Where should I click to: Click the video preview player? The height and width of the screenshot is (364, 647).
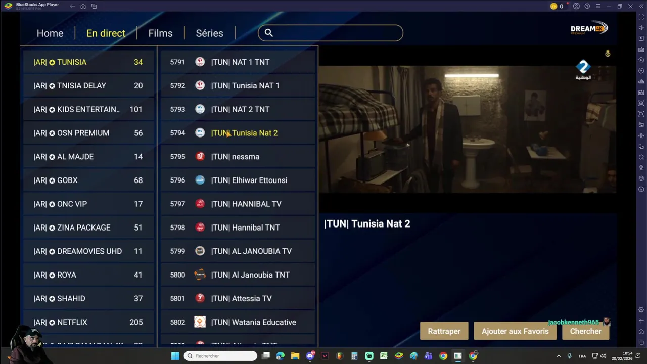tap(468, 129)
